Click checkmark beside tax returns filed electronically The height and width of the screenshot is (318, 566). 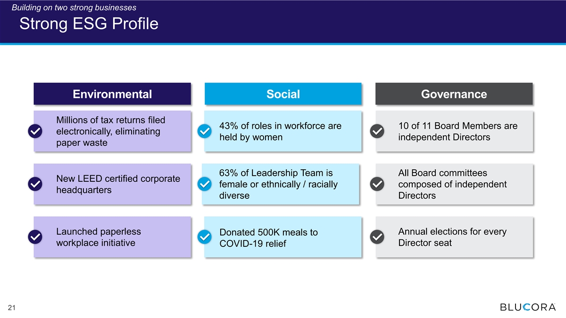35,131
